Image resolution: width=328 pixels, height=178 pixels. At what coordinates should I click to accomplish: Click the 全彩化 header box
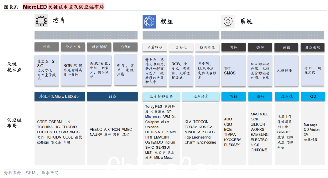pyautogui.click(x=181, y=47)
